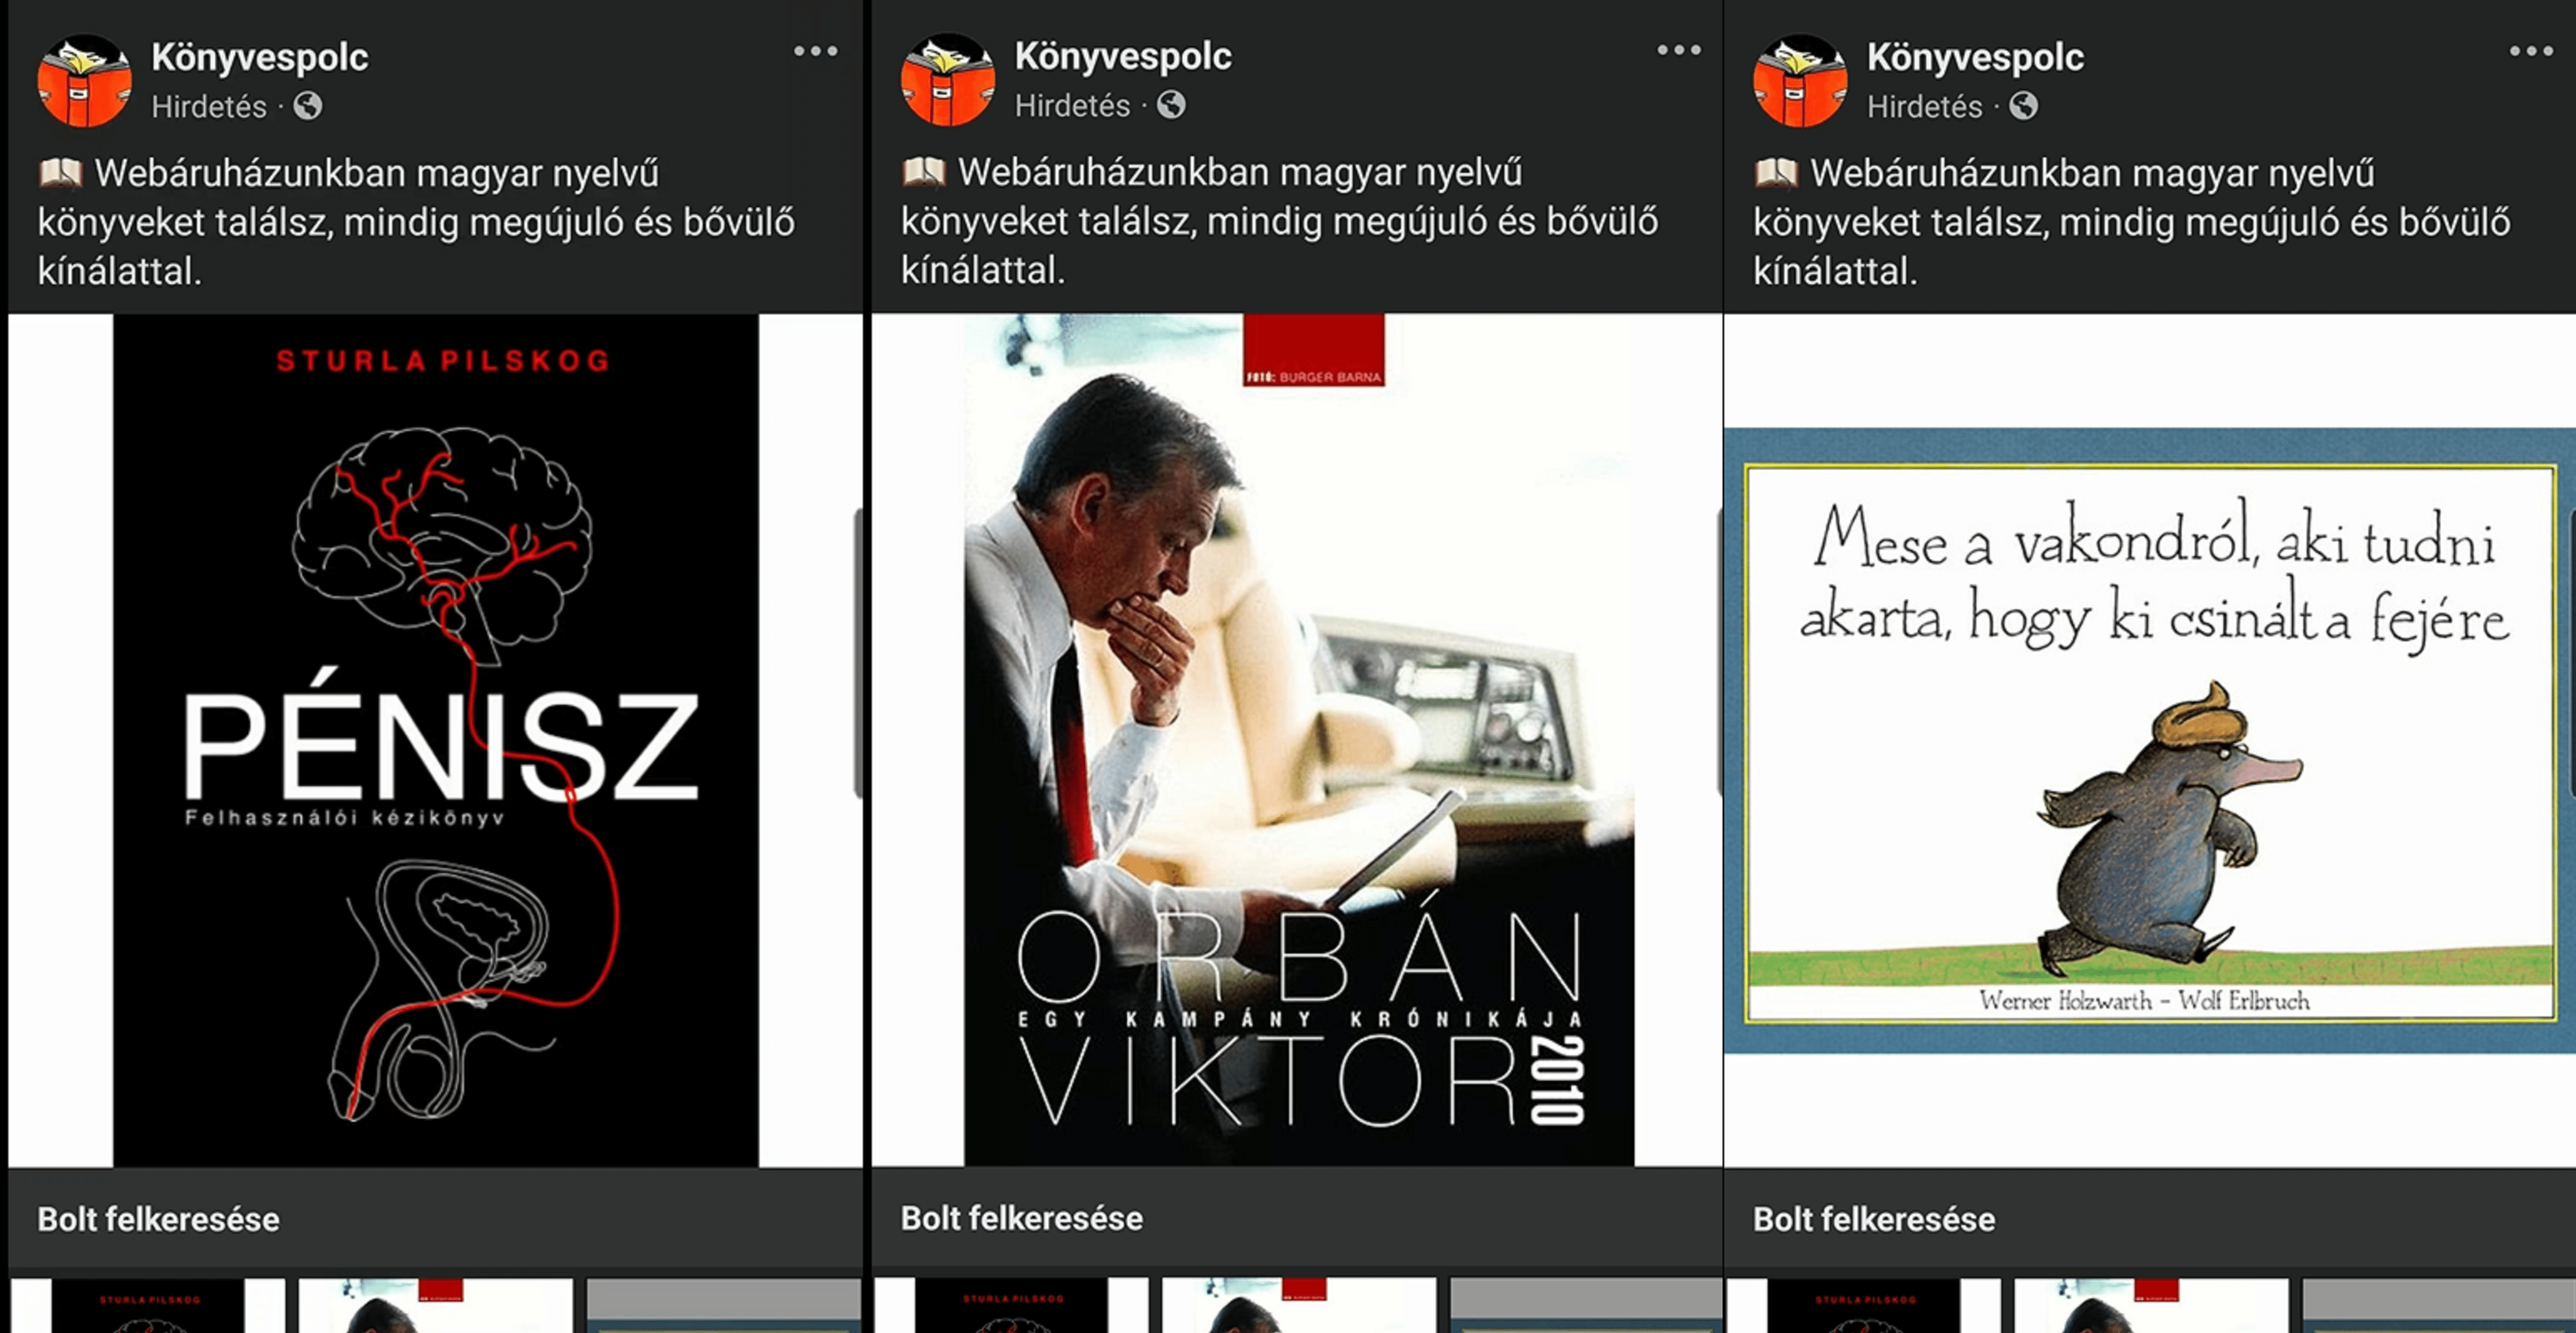The width and height of the screenshot is (2576, 1333).
Task: Open Könyvespolc page name above the Orbán book
Action: click(1123, 56)
